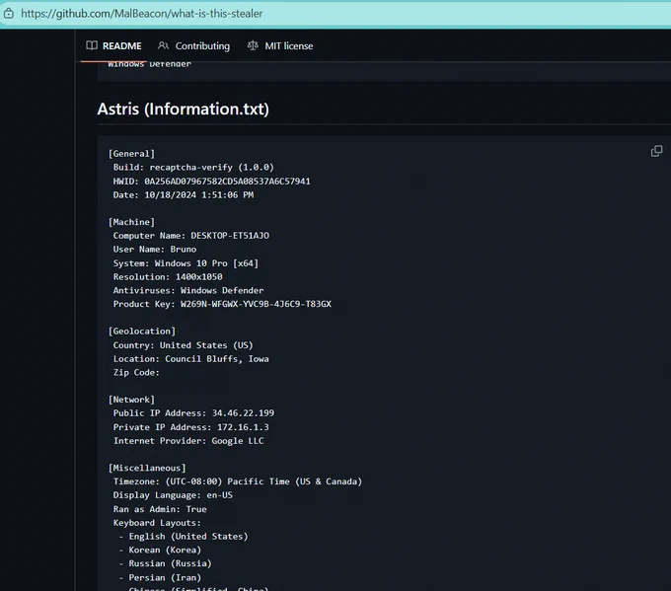This screenshot has height=591, width=671.
Task: Click the Keyboard Layouts: line
Action: click(157, 523)
